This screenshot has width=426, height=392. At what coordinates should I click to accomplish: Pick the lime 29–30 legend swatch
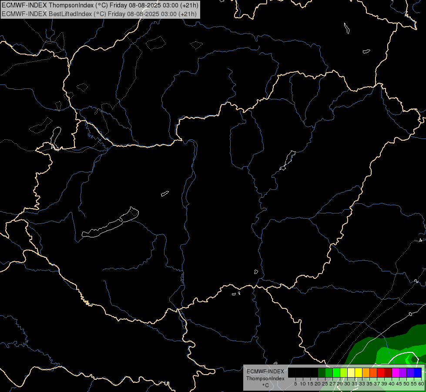[343, 373]
